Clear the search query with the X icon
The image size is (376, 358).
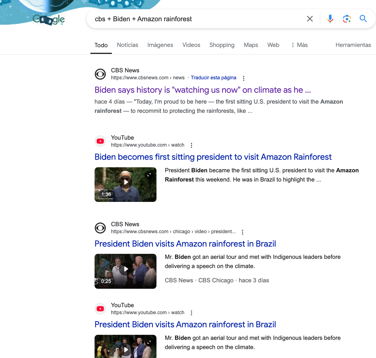point(310,19)
